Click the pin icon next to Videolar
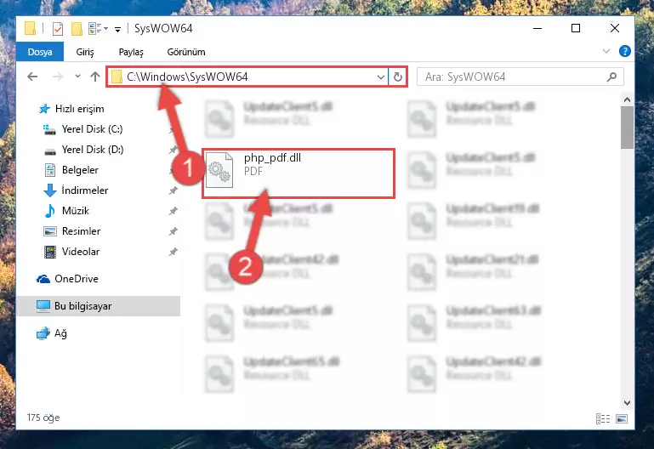This screenshot has height=449, width=654. click(173, 252)
